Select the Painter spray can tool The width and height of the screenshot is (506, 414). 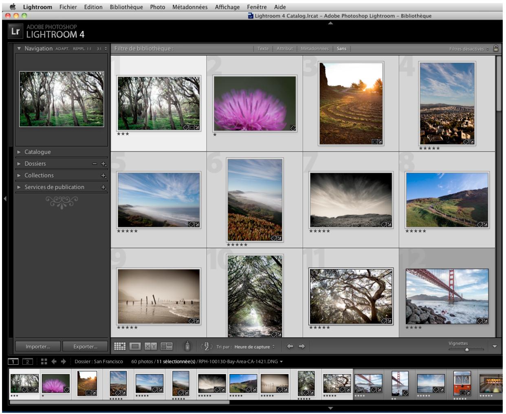coord(187,346)
